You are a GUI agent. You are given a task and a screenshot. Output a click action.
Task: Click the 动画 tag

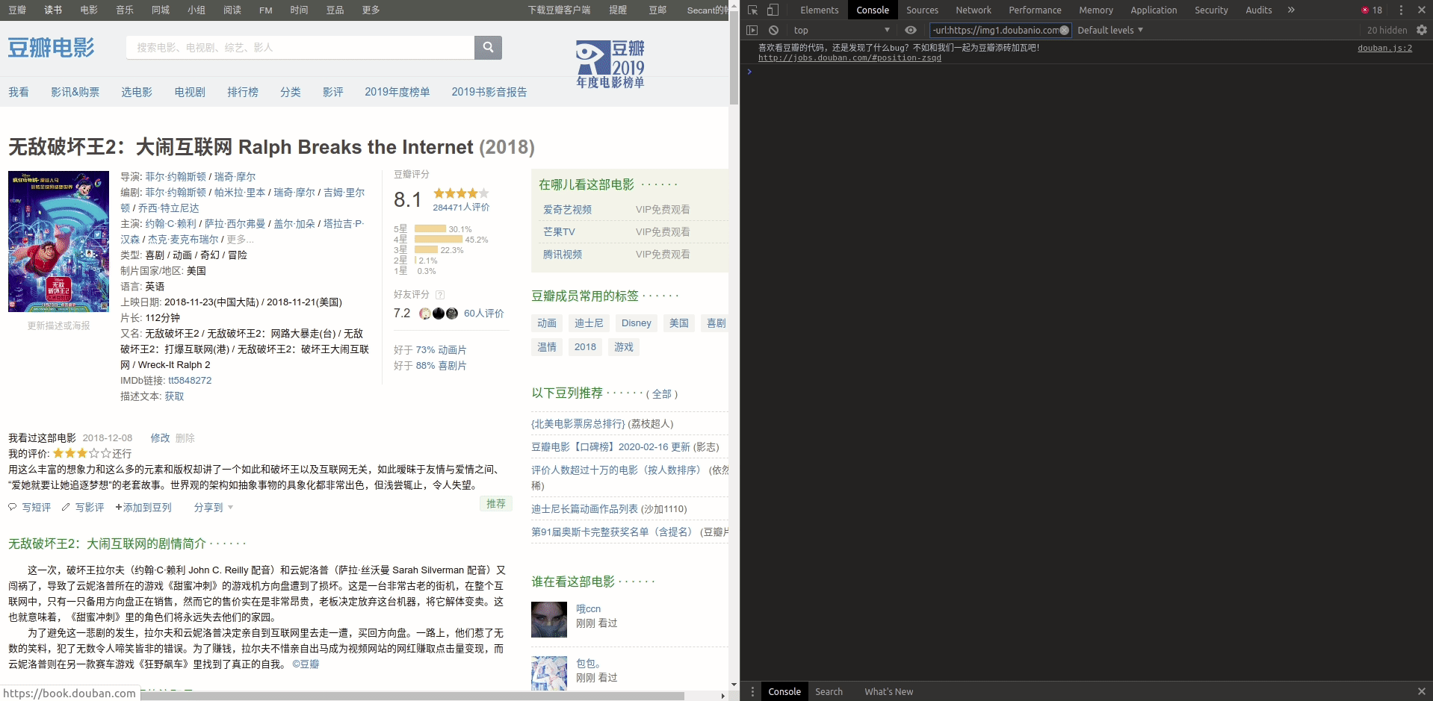[547, 323]
